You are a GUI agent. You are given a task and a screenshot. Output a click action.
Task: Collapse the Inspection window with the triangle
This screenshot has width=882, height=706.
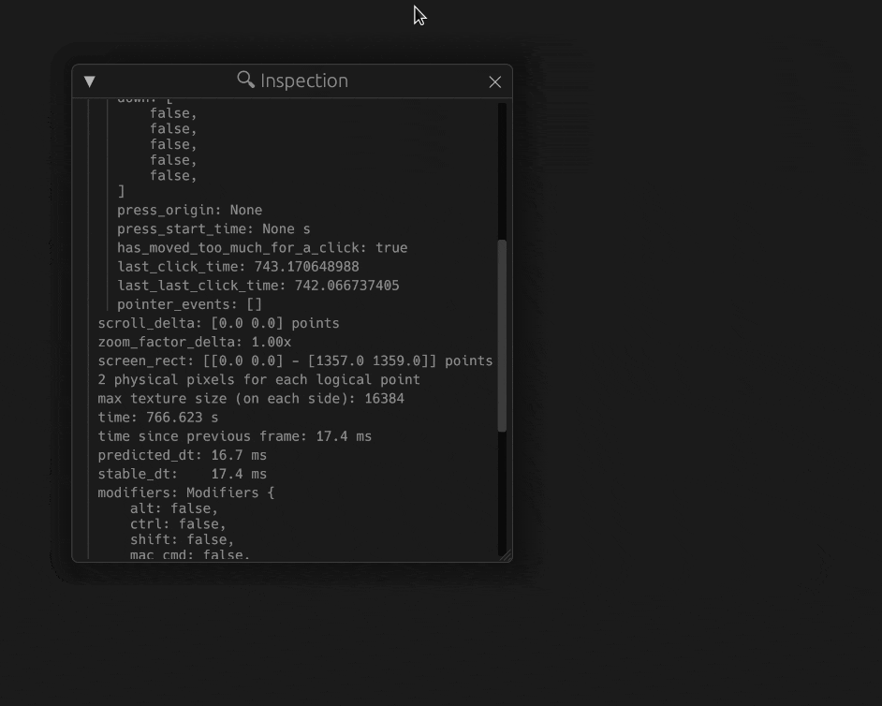click(x=90, y=81)
